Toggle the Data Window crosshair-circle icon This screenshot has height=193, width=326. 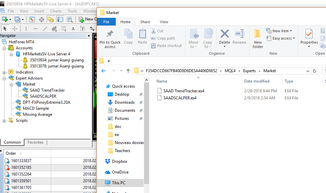coord(42,19)
